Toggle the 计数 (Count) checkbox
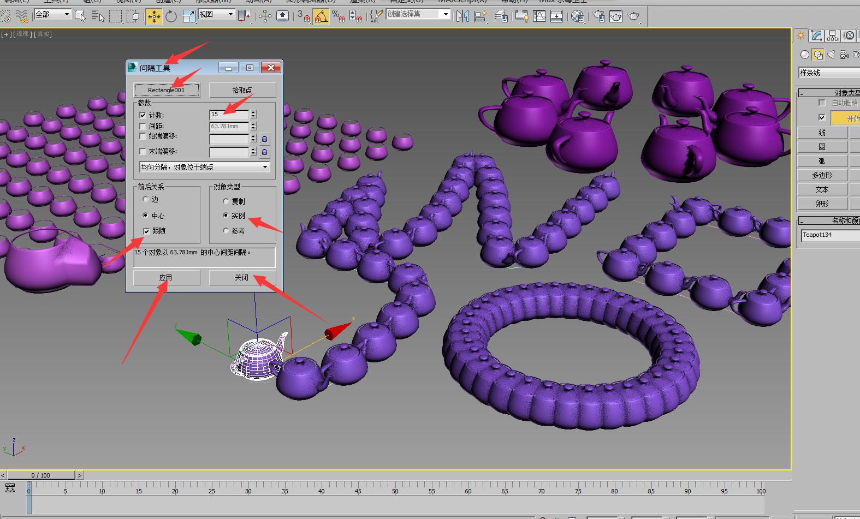Screen dimensions: 860x519 click(143, 115)
